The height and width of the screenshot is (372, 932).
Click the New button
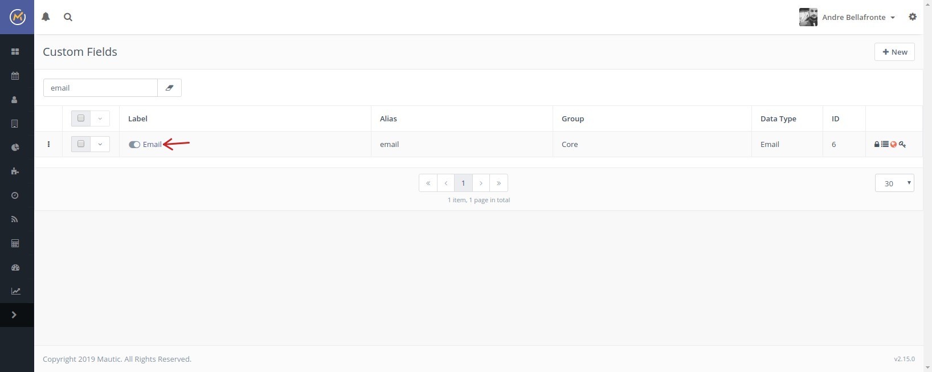894,52
